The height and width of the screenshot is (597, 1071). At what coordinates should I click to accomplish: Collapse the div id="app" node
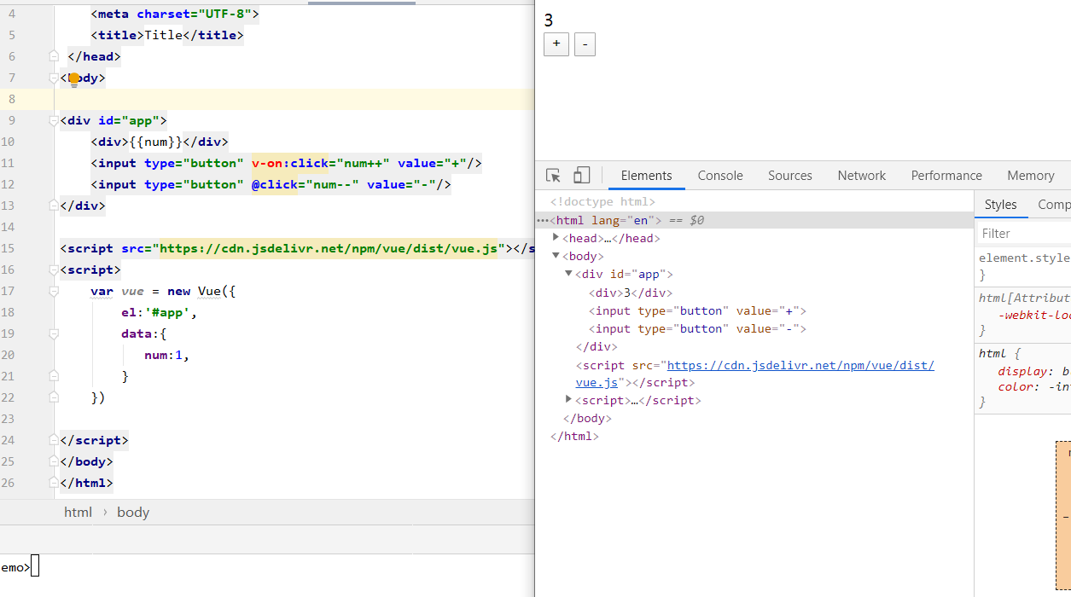click(x=569, y=274)
